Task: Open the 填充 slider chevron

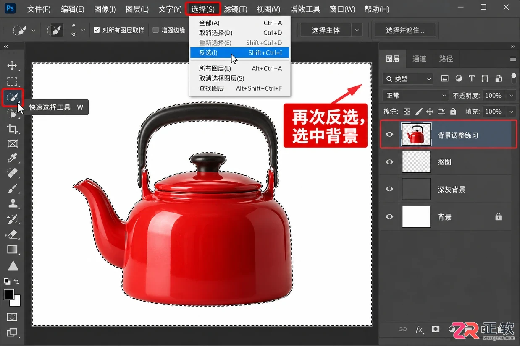Action: [x=511, y=112]
